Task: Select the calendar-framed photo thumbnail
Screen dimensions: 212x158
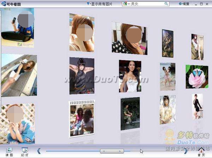Action: click(82, 118)
